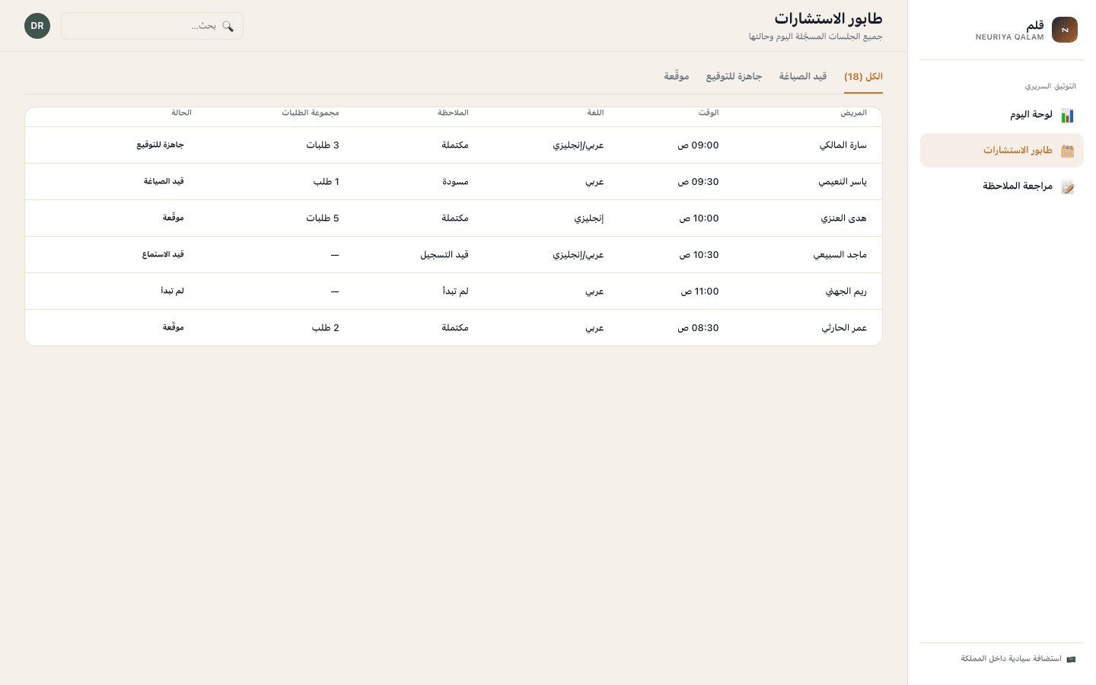This screenshot has height=685, width=1096.
Task: Focus the بحث search field
Action: (x=152, y=26)
